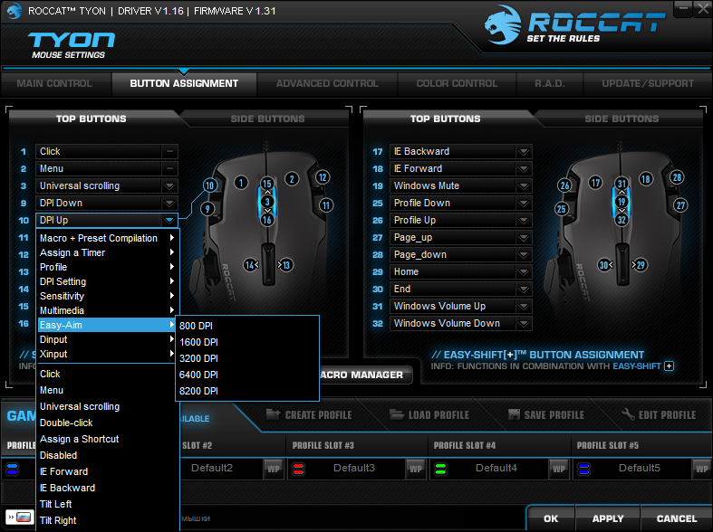Click button marker 17 on right mouse
713x532 pixels.
click(x=595, y=183)
